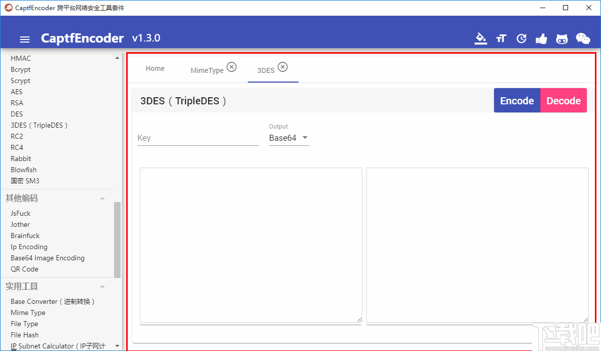Collapse the 实用工具 section

tap(102, 286)
